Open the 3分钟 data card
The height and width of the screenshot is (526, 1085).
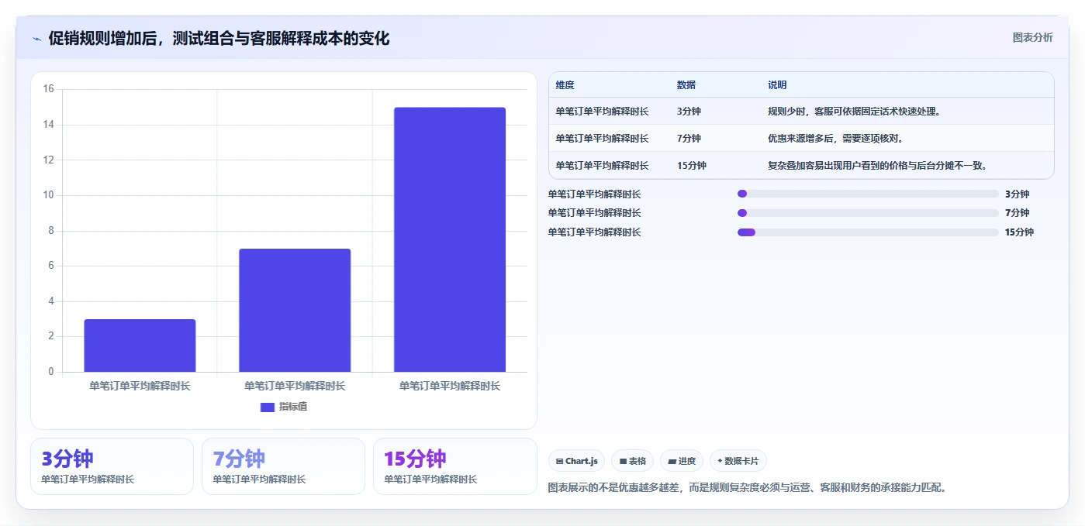tap(112, 466)
